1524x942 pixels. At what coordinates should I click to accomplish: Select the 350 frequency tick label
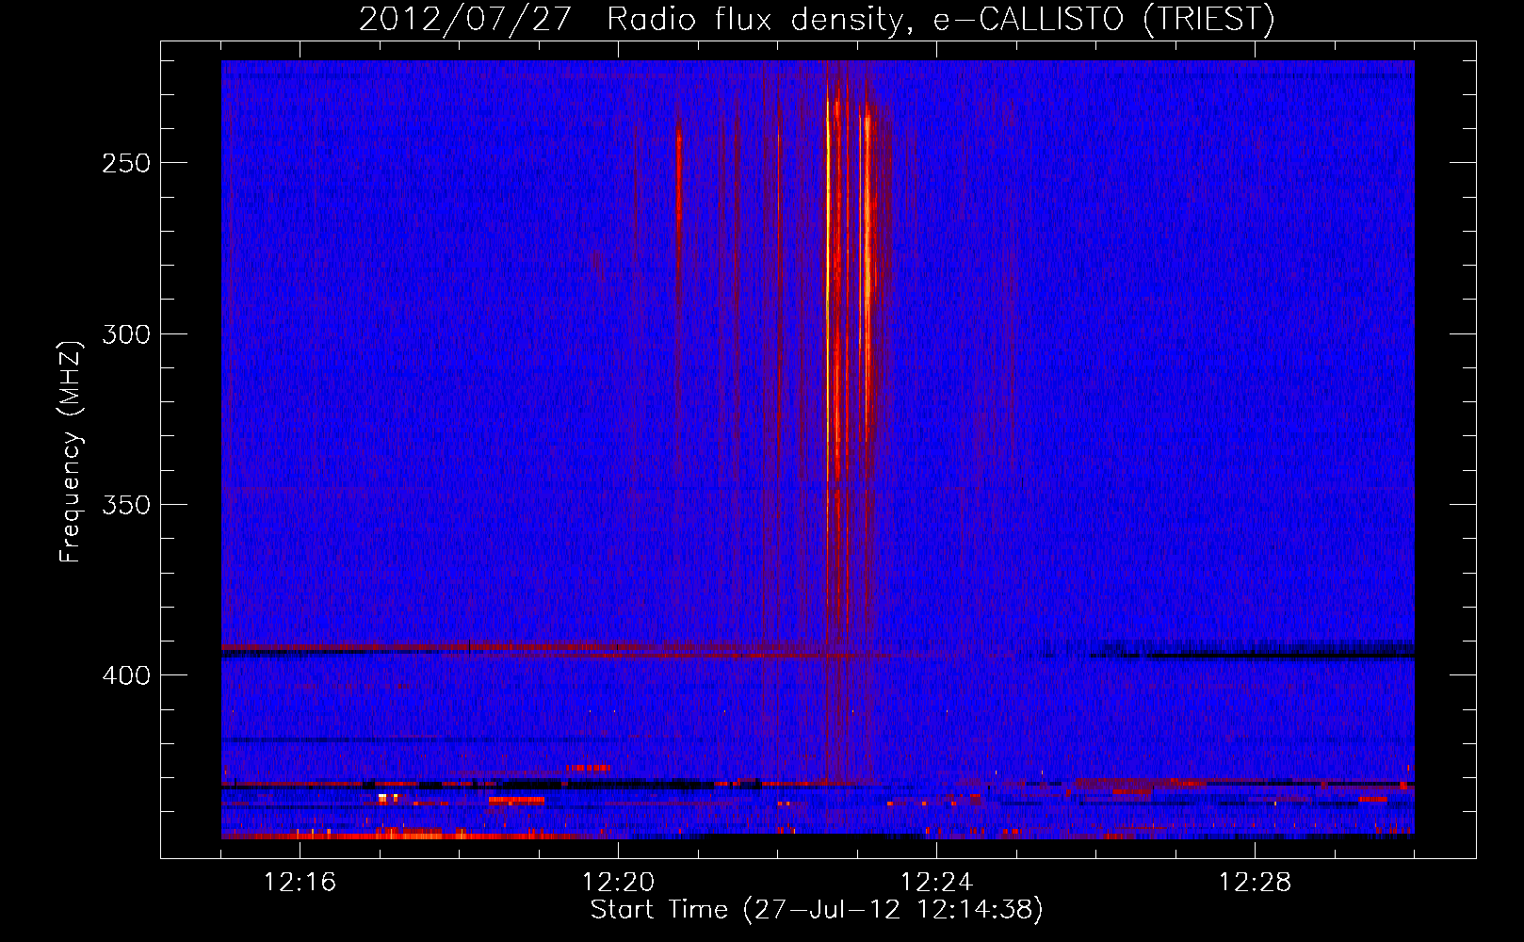pyautogui.click(x=126, y=505)
